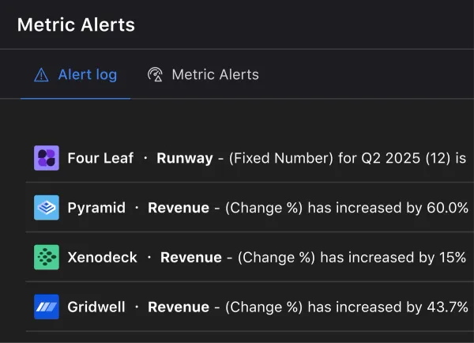This screenshot has height=343, width=474.
Task: Select the Gridwell company name
Action: 96,307
